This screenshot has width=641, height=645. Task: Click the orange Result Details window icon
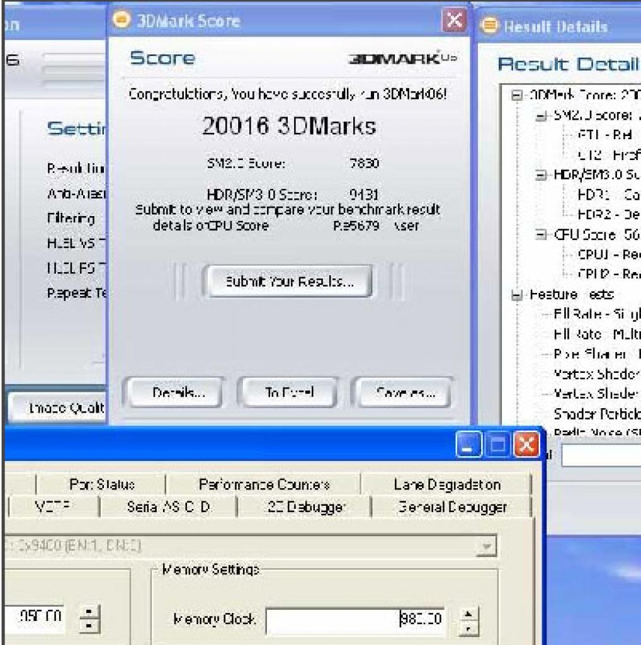[x=489, y=25]
